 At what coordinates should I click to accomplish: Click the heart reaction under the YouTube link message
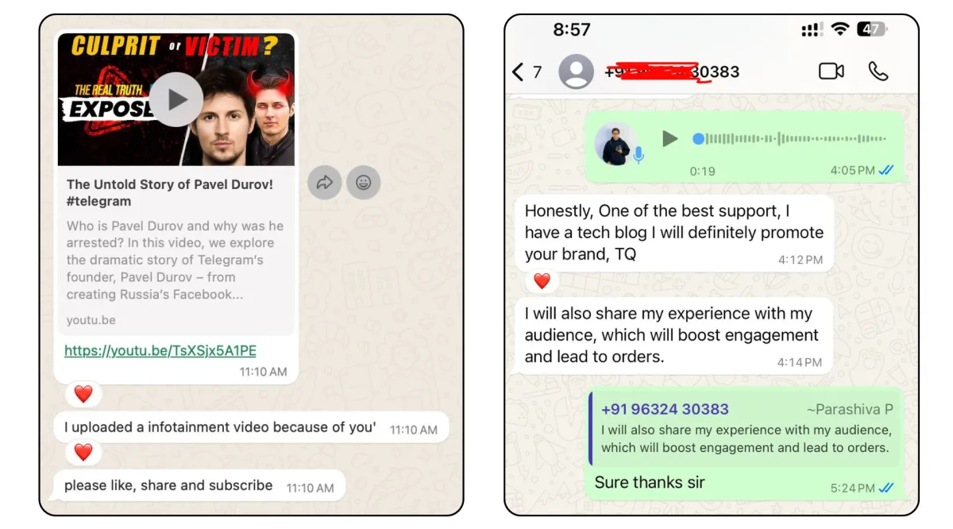(x=83, y=393)
